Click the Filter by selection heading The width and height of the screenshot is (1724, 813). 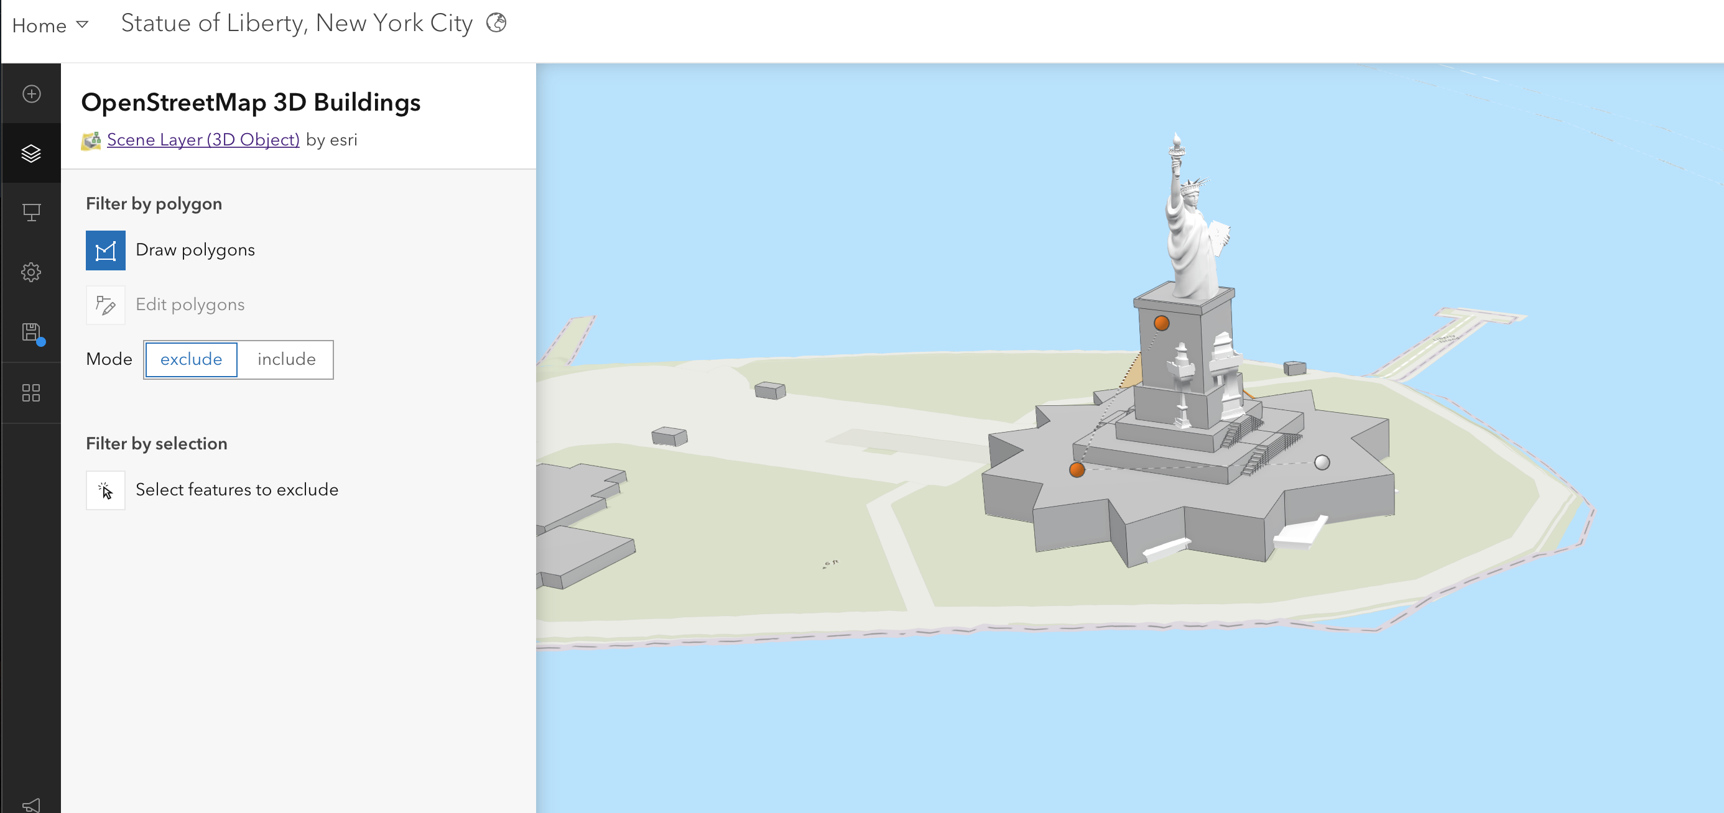[157, 444]
